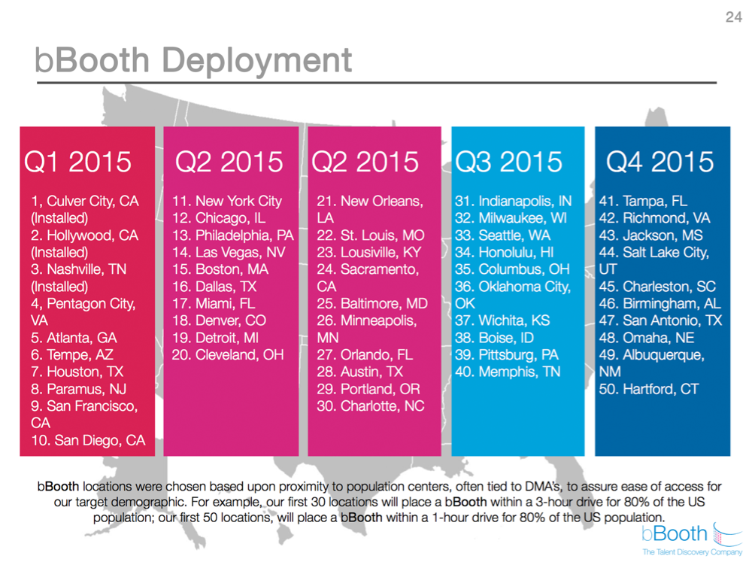Click the San Diego, CA list item
The width and height of the screenshot is (752, 565).
(x=89, y=440)
